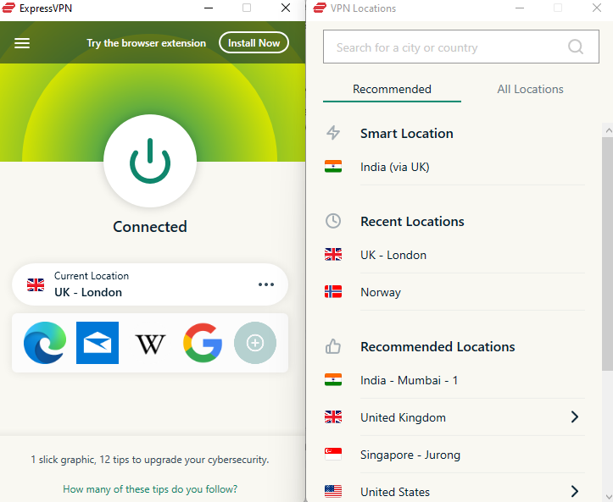This screenshot has width=613, height=502.
Task: Connect to India (via UK) smart location
Action: pyautogui.click(x=454, y=167)
